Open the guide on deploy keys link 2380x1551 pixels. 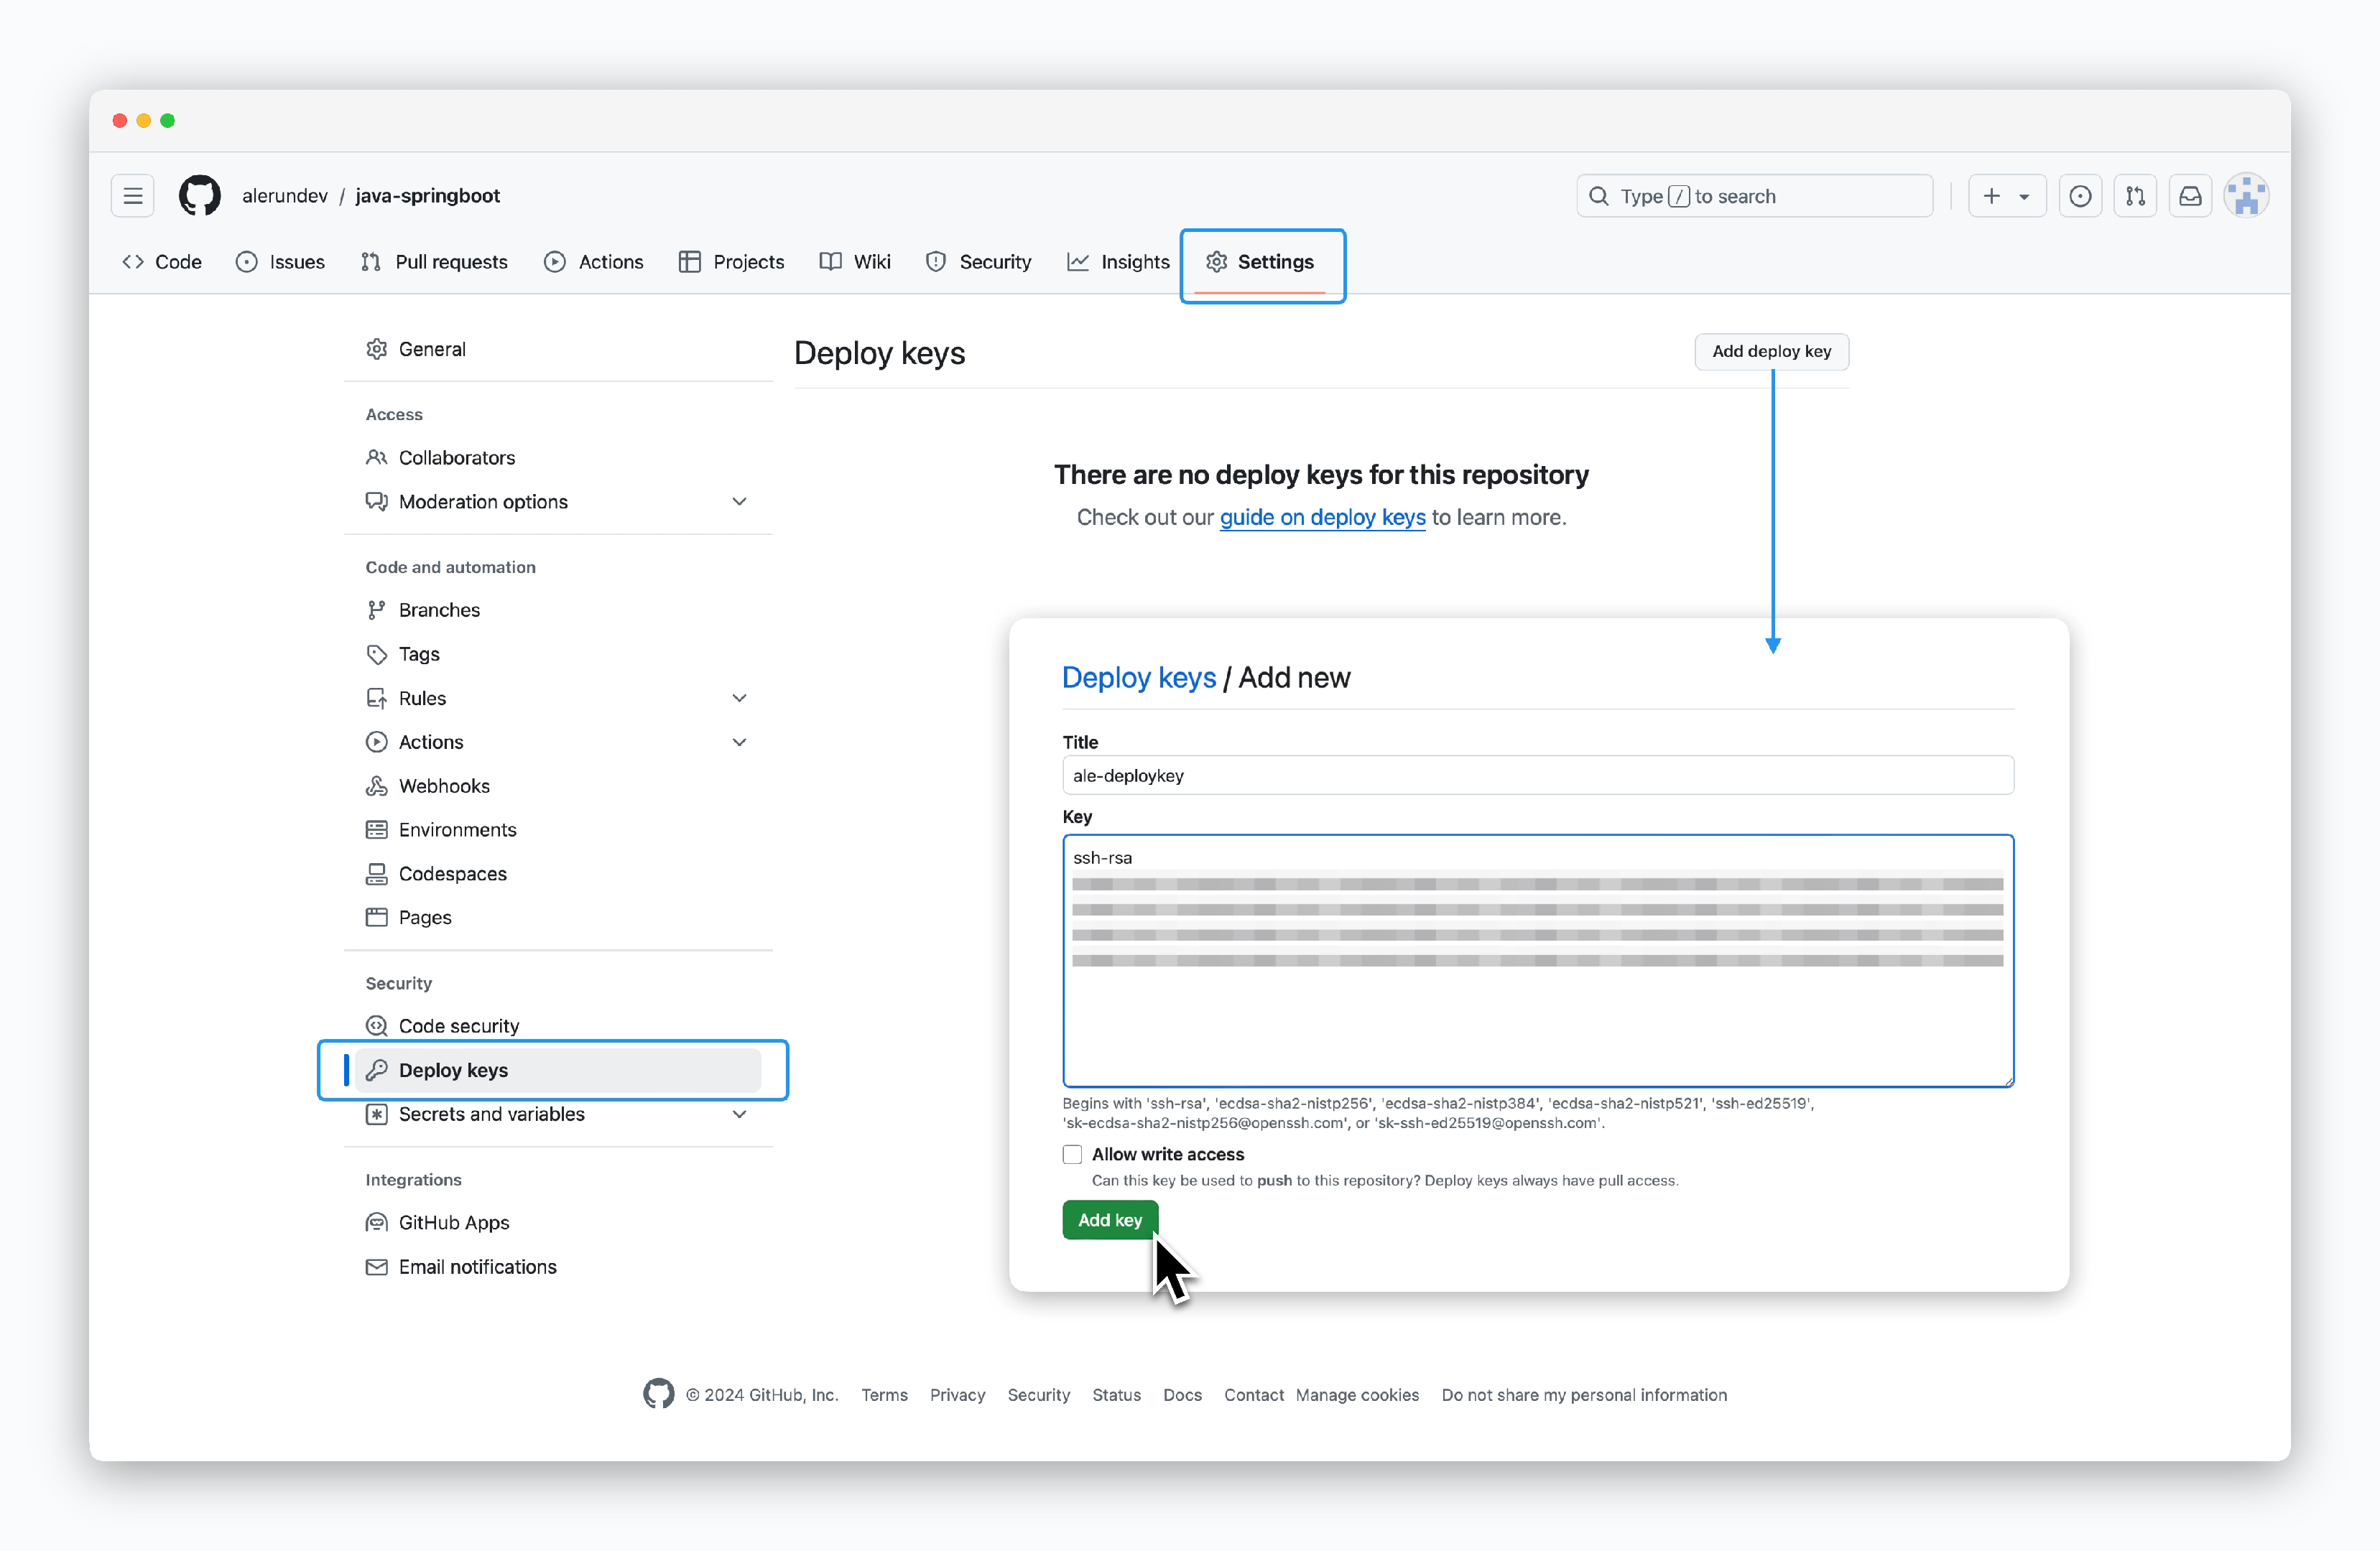1322,518
